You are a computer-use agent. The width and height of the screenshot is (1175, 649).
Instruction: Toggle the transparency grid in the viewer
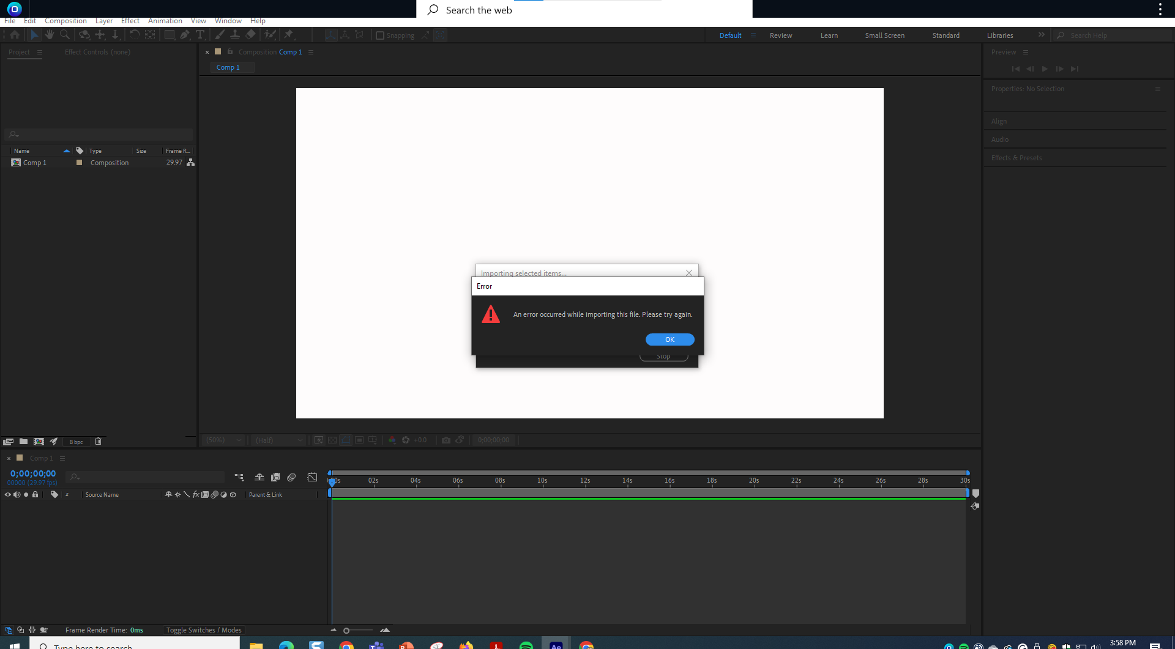[x=332, y=440]
